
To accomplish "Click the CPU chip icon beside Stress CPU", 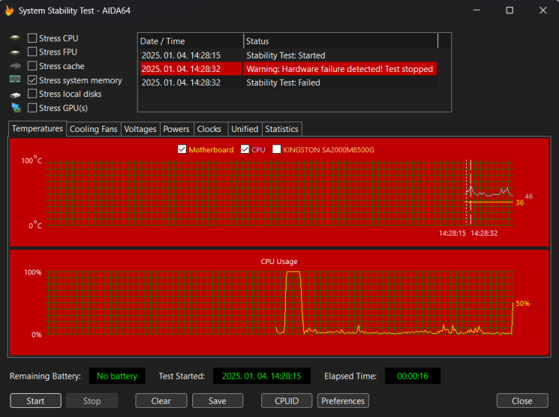I will tap(15, 38).
